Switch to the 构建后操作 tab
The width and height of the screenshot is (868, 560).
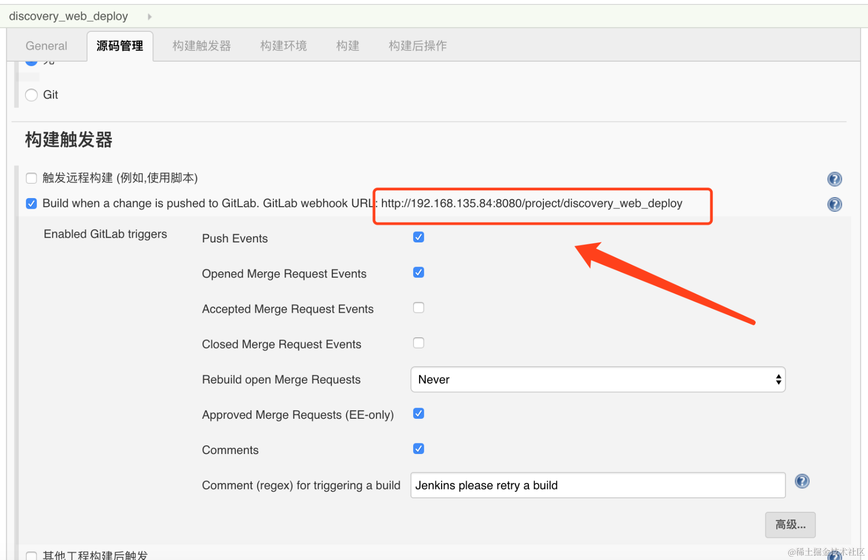click(418, 46)
